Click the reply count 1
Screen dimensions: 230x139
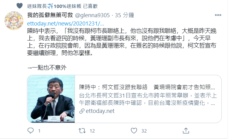(39, 131)
